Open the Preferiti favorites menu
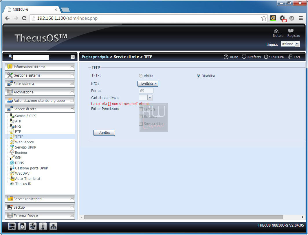308x235 pixels. [x=251, y=57]
